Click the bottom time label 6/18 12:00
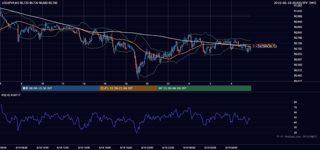The height and width of the screenshot is (150, 320). 63,148
